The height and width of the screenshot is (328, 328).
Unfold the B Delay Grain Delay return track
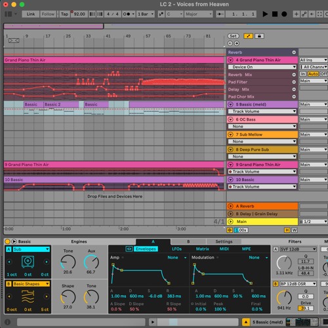230,214
